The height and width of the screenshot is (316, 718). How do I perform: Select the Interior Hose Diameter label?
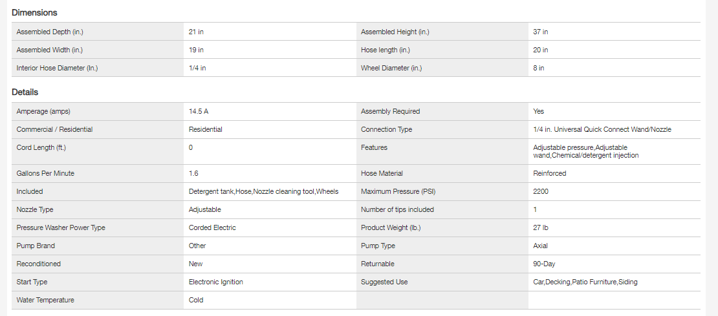click(x=57, y=68)
